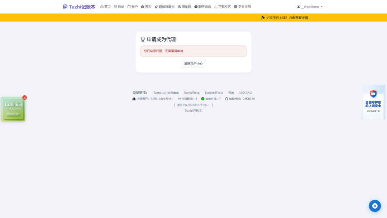The image size is (387, 218).
Task: Click the ICP 备案 number link
Action: tap(193, 105)
